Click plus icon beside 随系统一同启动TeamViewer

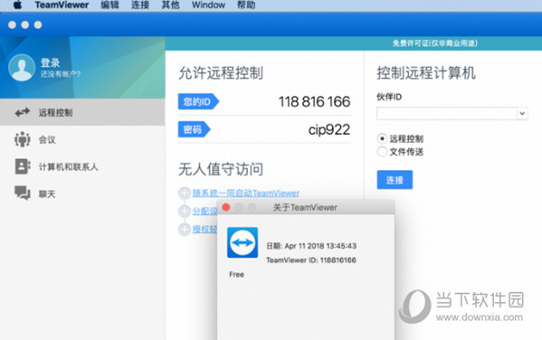pos(185,194)
